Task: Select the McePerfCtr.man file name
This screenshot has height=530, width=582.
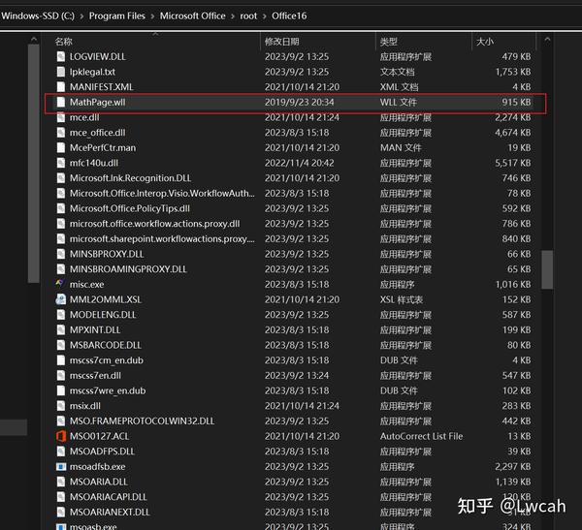Action: pyautogui.click(x=103, y=147)
